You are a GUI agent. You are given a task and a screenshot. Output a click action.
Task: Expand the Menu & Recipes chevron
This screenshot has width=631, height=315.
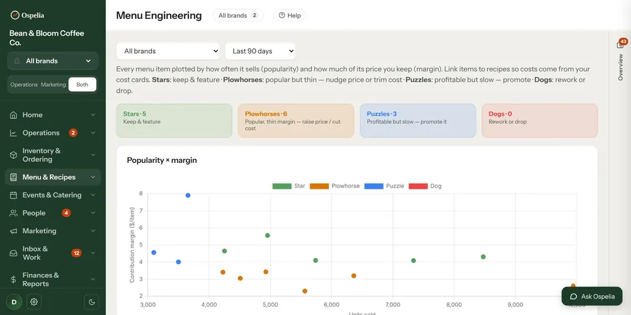(93, 177)
